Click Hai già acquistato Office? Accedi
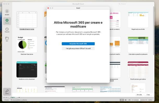The height and width of the screenshot is (103, 159). 78,49
